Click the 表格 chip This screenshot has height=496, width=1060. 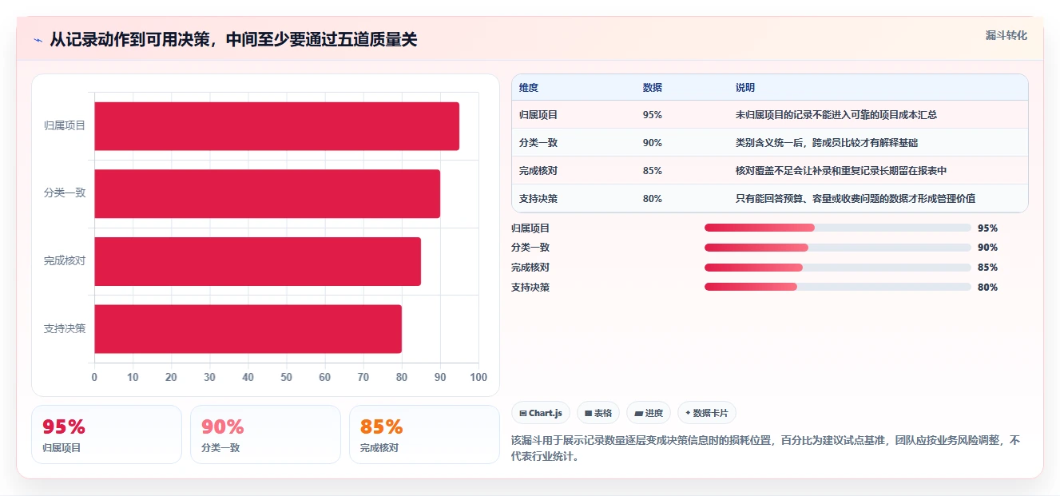coord(598,413)
